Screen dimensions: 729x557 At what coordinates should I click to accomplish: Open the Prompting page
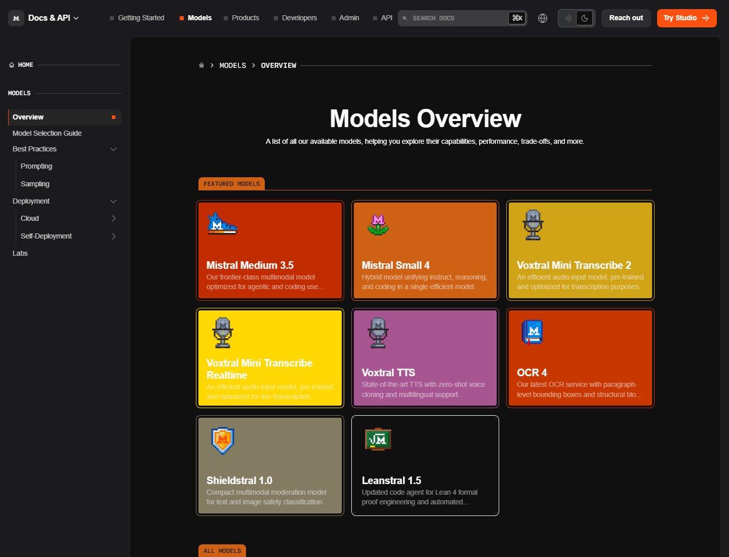36,166
